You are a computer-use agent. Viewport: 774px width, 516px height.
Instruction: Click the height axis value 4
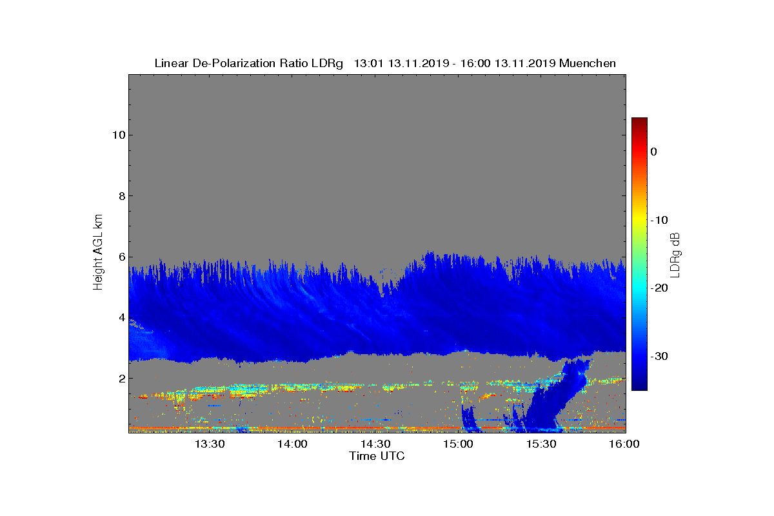[121, 317]
